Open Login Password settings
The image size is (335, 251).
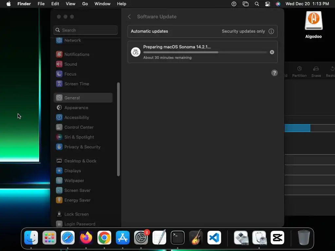(x=83, y=224)
